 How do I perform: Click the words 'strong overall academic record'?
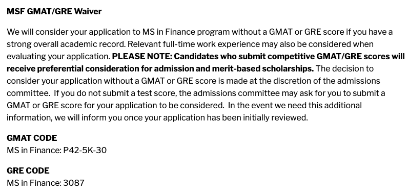(x=66, y=44)
